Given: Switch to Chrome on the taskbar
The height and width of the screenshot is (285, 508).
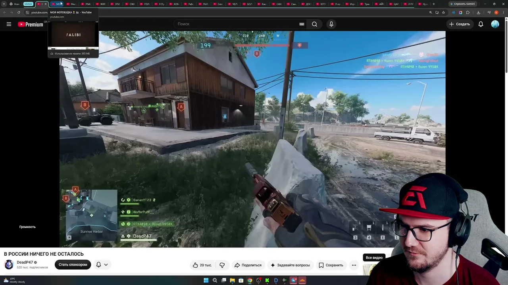Looking at the screenshot, I should [x=250, y=280].
